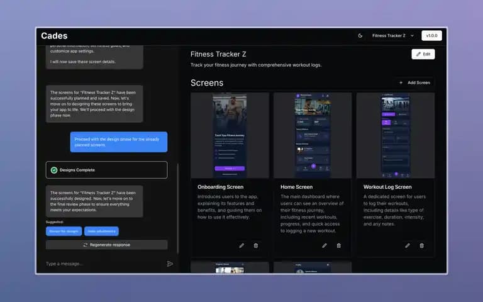Click the Designs Complete status box
Image resolution: width=483 pixels, height=302 pixels.
tap(106, 170)
